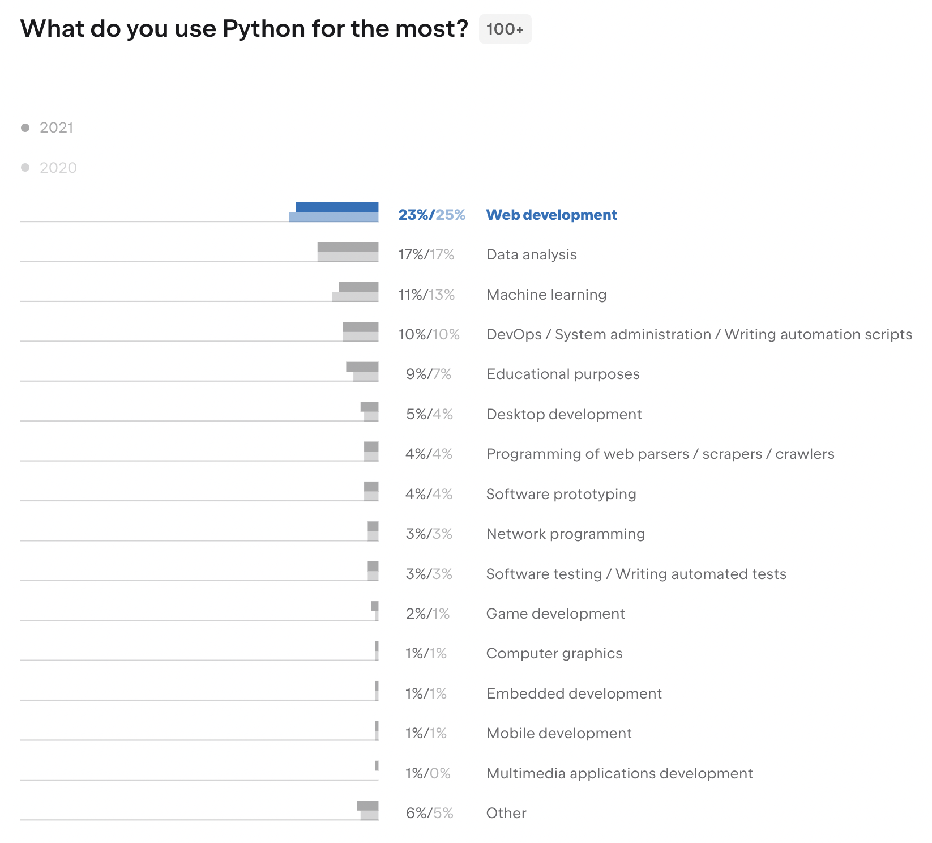The image size is (932, 843).
Task: Click the 2021 legend dot
Action: (x=25, y=127)
